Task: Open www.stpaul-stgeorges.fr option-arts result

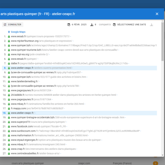Action: click(x=56, y=140)
